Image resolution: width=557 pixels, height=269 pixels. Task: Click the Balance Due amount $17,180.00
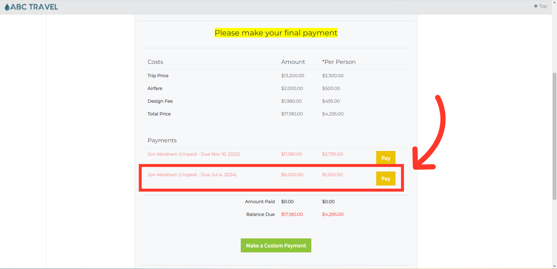pos(292,214)
